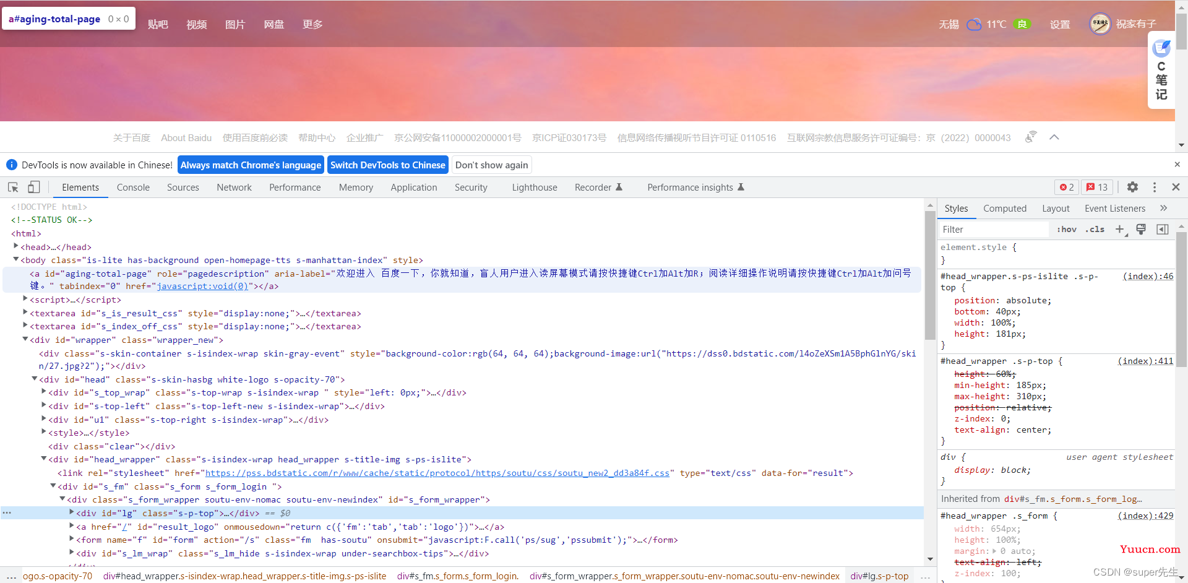Expand the form#form node
This screenshot has width=1188, height=583.
click(72, 539)
